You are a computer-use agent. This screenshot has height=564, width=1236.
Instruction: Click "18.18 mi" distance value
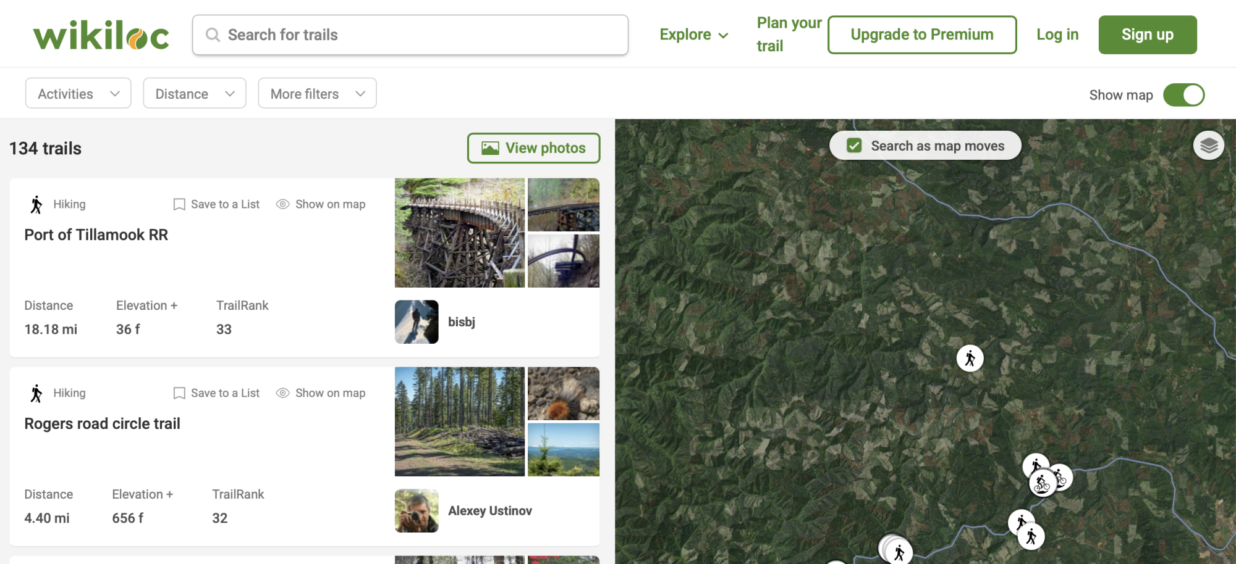tap(51, 330)
